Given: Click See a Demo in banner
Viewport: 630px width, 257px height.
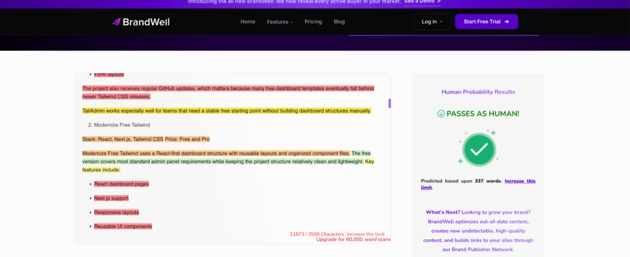Looking at the screenshot, I should (422, 2).
